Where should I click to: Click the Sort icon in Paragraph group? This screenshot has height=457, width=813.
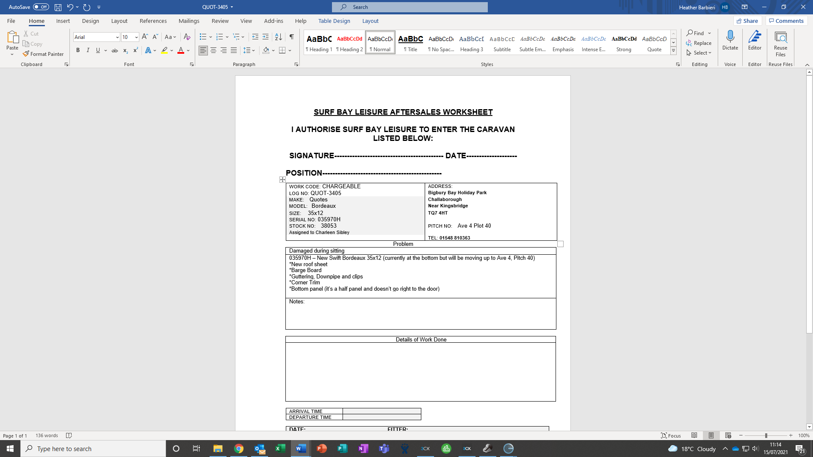coord(278,37)
